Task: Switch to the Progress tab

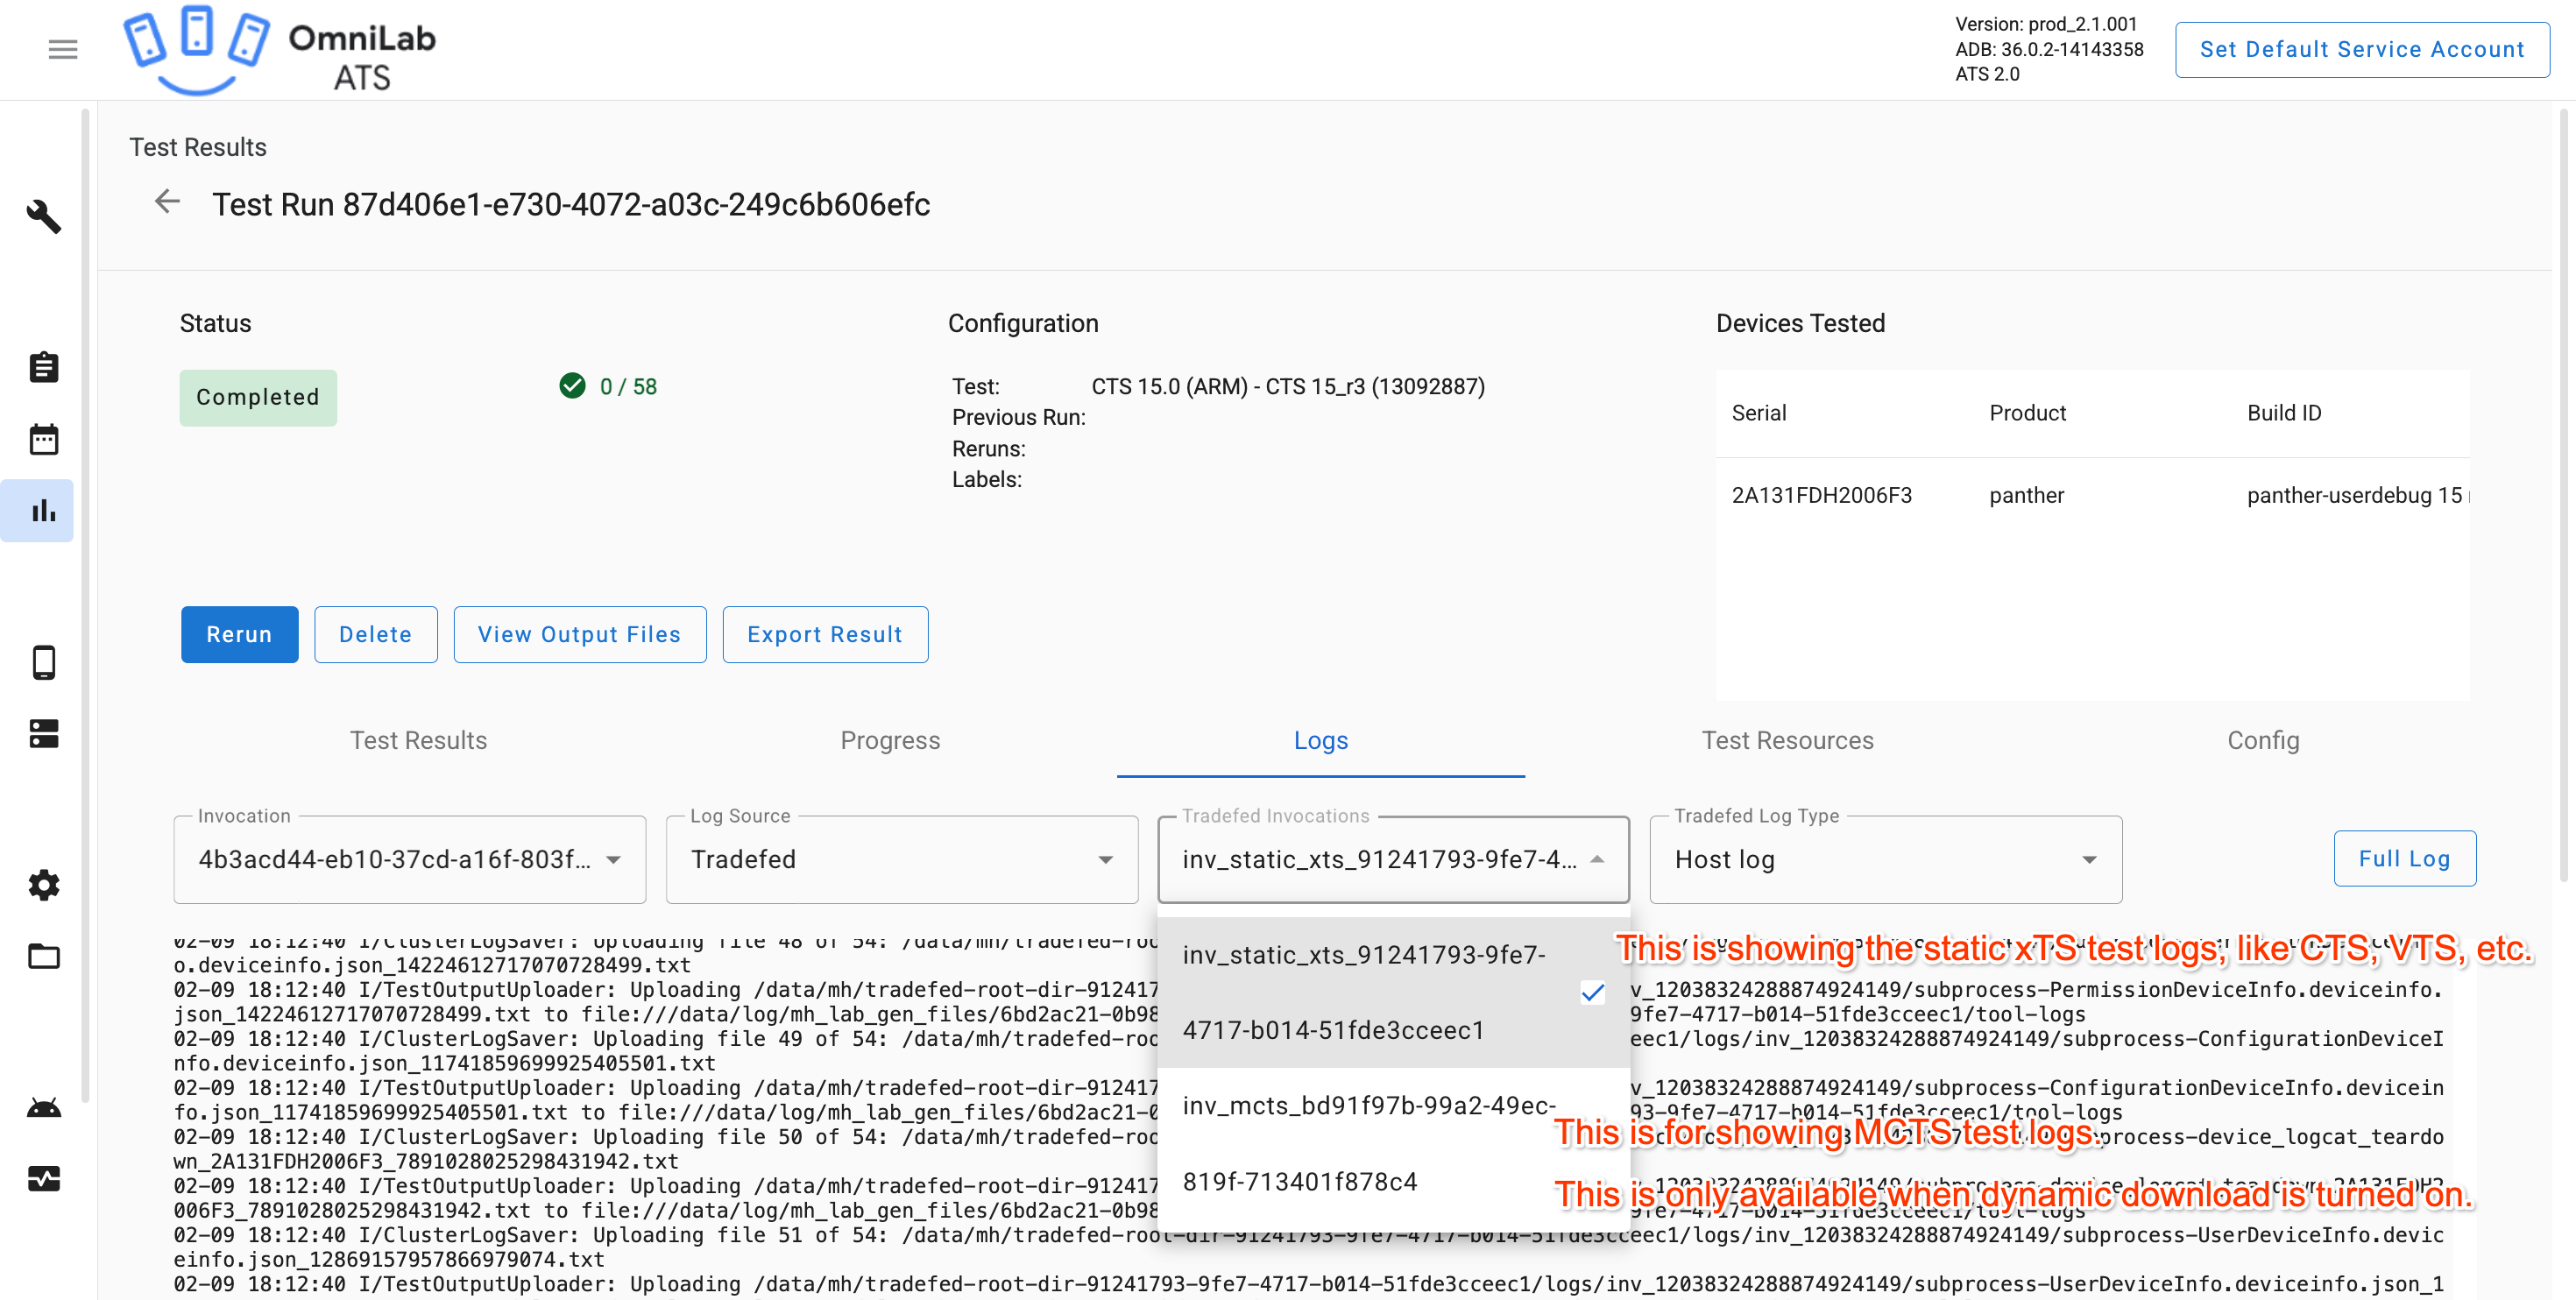Action: tap(890, 740)
